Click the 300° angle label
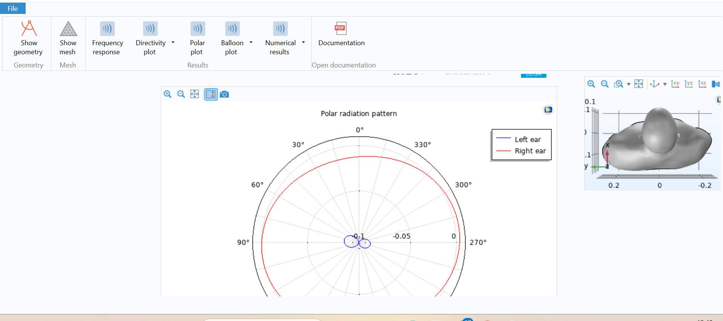Screen dimensions: 723x321 click(463, 185)
